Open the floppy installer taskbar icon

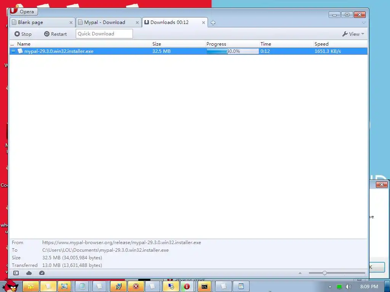[118, 287]
